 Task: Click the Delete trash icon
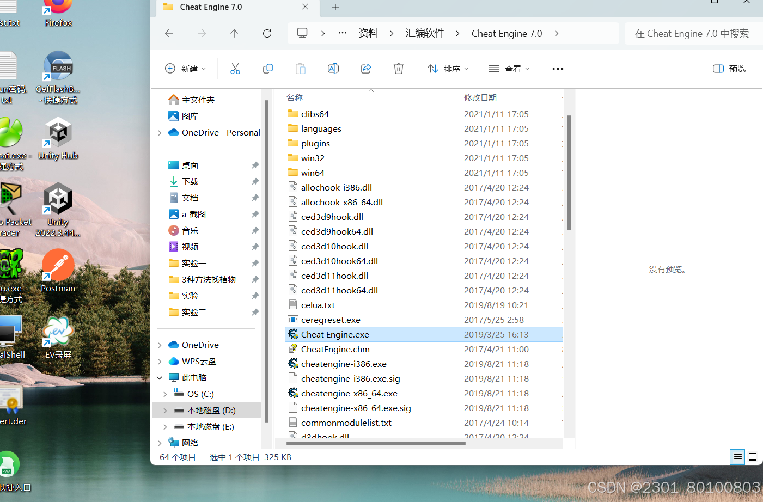(399, 69)
